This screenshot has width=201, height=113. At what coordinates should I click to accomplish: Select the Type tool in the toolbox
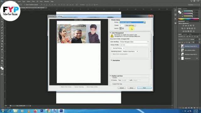pos(2,52)
